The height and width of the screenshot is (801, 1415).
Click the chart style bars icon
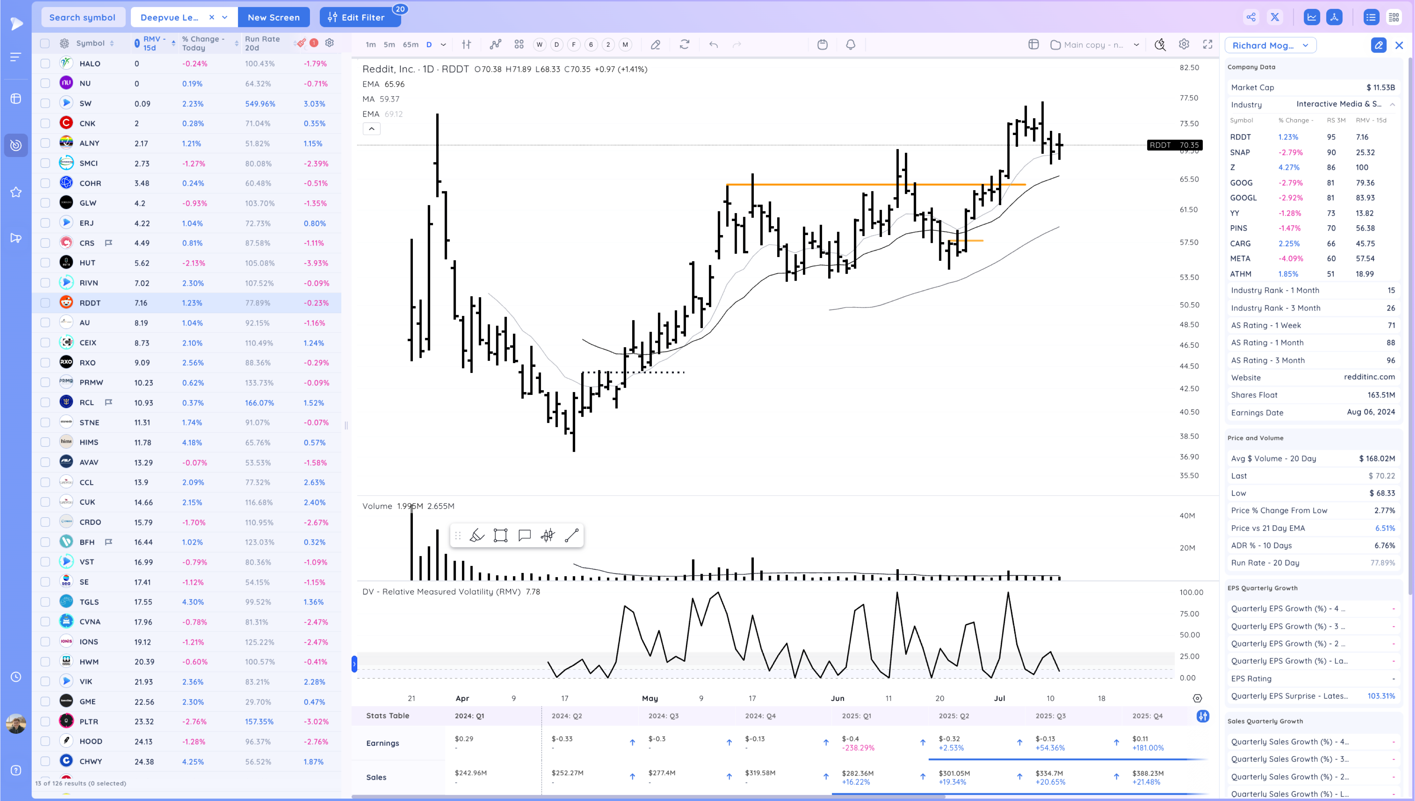click(x=467, y=45)
